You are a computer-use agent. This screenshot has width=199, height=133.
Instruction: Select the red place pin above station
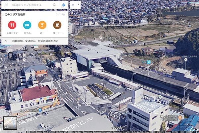101,37
